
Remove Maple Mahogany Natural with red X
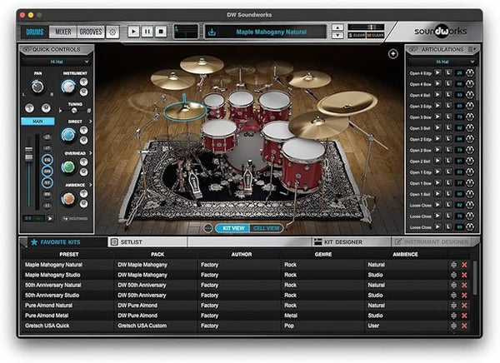[464, 265]
